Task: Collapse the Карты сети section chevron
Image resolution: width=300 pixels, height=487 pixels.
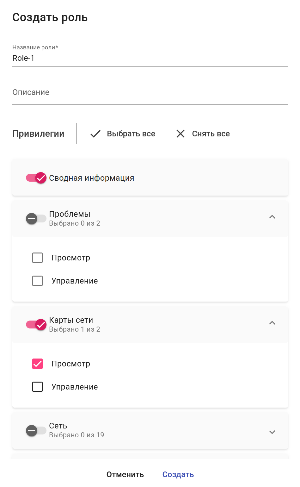Action: (272, 323)
